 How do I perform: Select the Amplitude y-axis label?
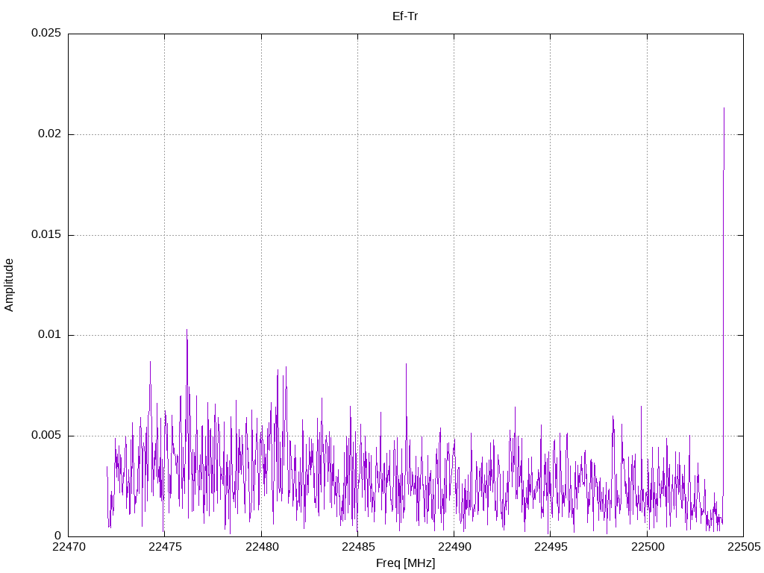pos(9,284)
